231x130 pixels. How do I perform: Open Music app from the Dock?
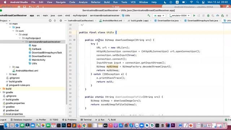coord(110,125)
